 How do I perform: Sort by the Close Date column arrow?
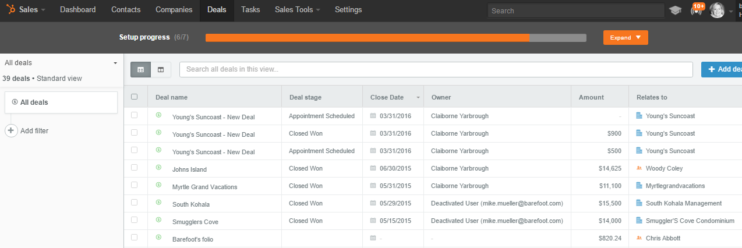pyautogui.click(x=418, y=98)
